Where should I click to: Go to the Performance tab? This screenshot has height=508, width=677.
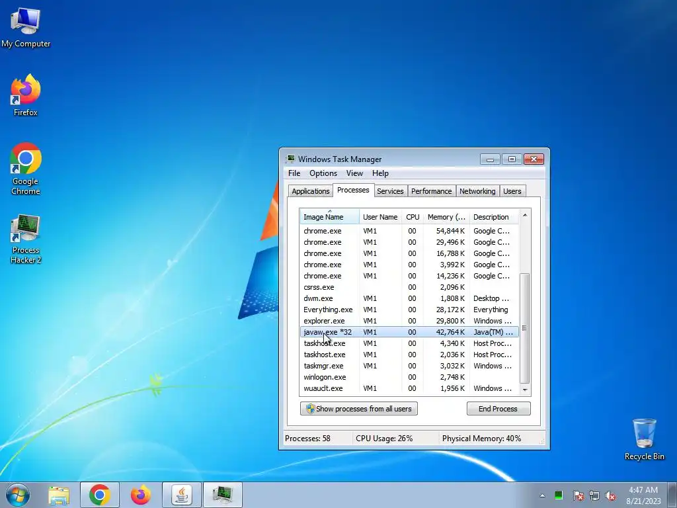point(431,191)
